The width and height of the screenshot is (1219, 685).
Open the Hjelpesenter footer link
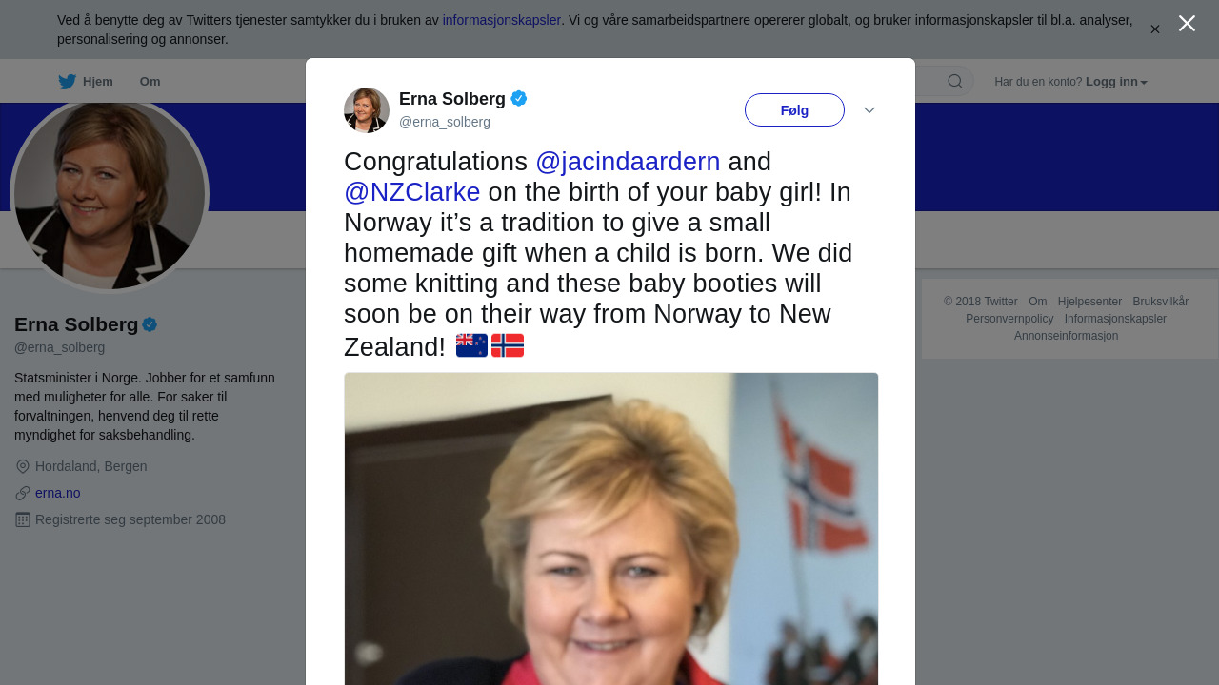[1089, 302]
